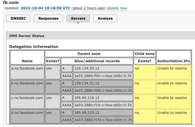Click the about 2 hours ago text
Viewport: 195px width, 127px height.
pos(88,8)
